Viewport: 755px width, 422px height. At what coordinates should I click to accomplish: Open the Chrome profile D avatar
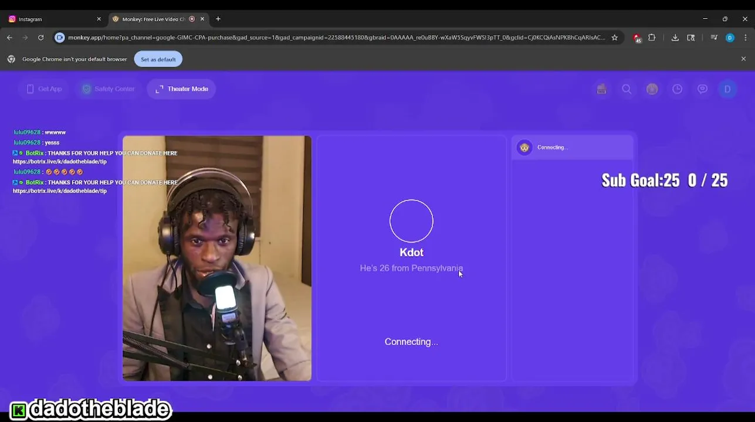tap(730, 38)
